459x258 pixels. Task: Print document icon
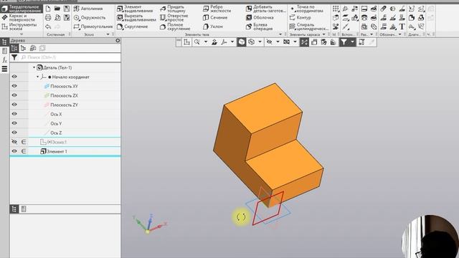48,18
